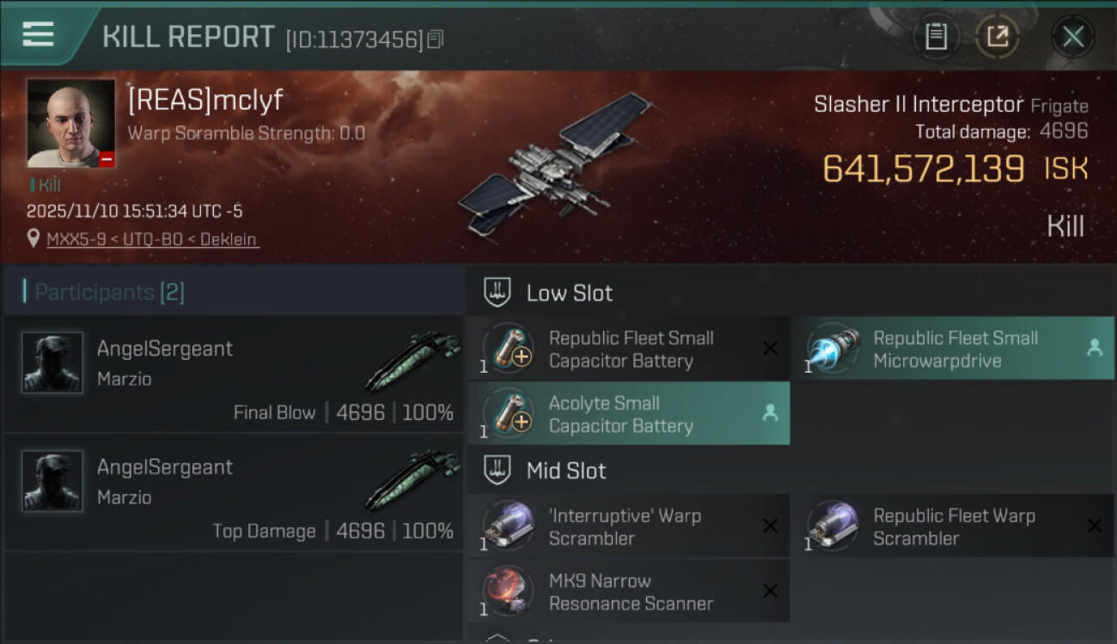
Task: Close the kill report window
Action: (1073, 37)
